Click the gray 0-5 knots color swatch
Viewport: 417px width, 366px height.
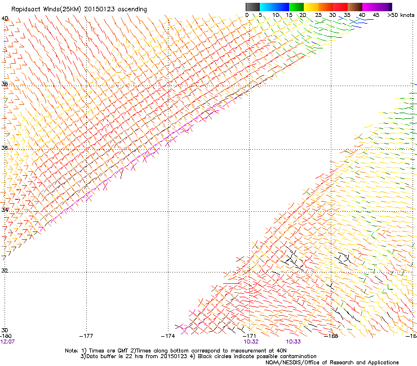click(252, 7)
